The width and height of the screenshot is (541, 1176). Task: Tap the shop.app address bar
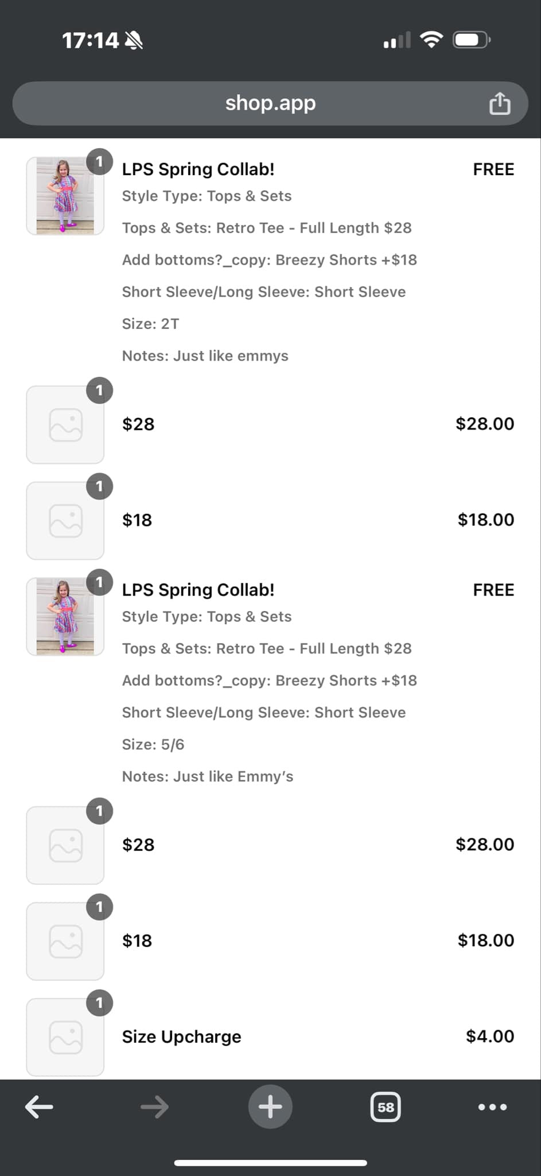point(270,103)
